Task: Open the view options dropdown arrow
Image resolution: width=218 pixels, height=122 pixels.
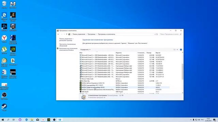Action: coord(177,49)
